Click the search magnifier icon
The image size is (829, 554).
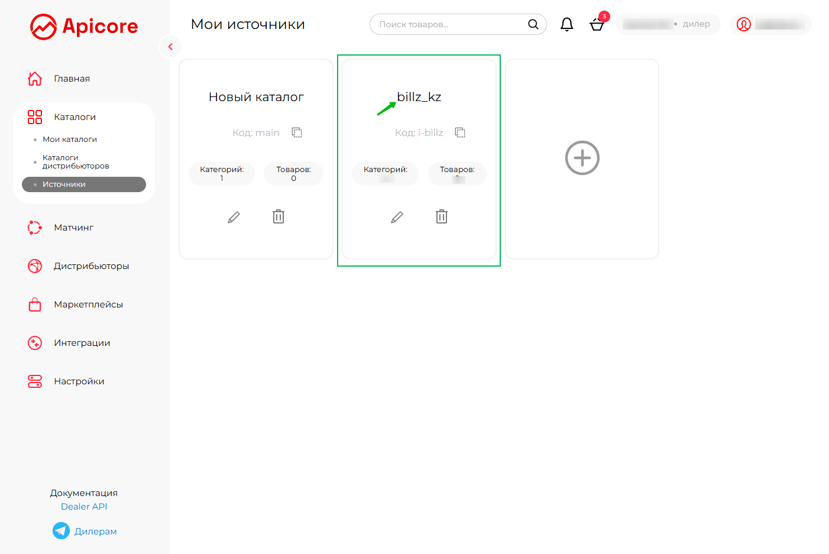533,24
